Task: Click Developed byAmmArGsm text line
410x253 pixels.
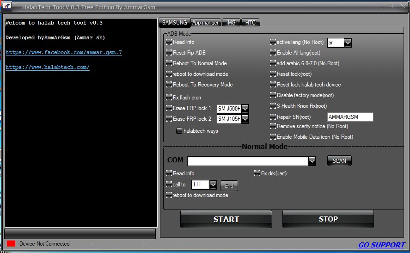Action: pos(55,37)
